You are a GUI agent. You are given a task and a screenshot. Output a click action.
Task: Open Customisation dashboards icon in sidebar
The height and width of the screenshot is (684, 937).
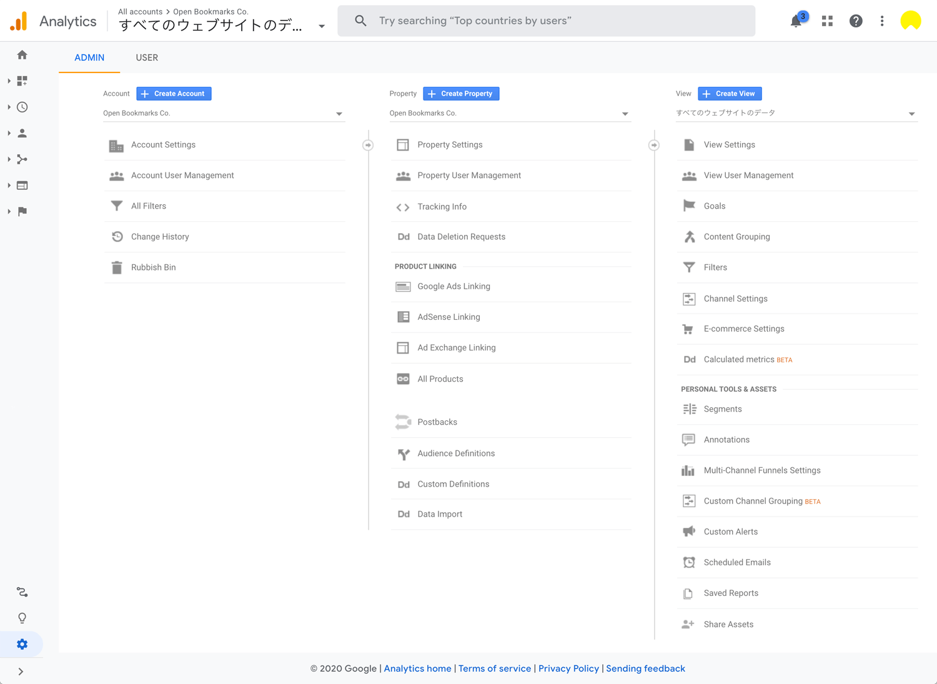(22, 81)
